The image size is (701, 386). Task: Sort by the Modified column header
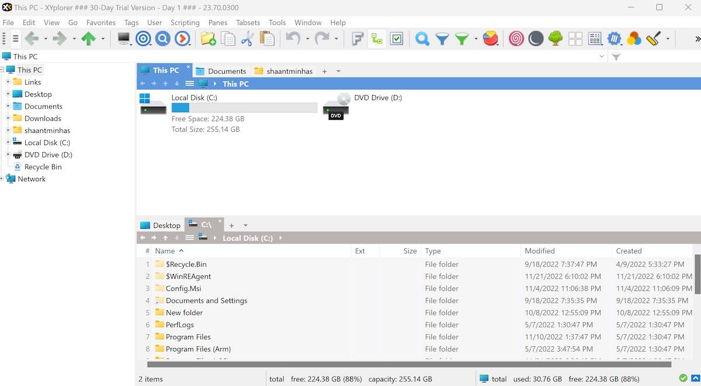point(540,251)
